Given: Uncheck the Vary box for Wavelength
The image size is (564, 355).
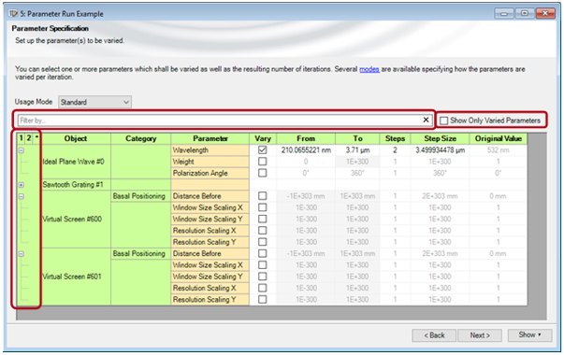Looking at the screenshot, I should point(263,150).
